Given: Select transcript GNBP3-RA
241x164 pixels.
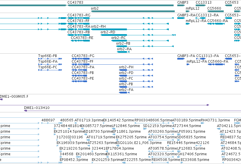Looking at the screenshot, I should coord(186,15).
